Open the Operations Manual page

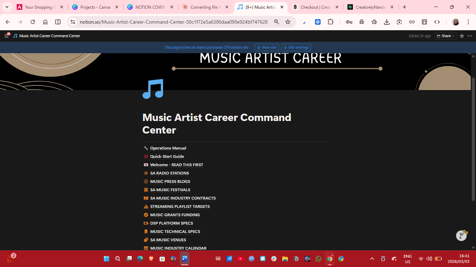[168, 148]
